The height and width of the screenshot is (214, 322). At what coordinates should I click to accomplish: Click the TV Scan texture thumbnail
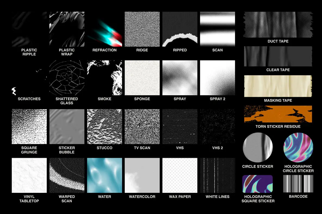click(x=142, y=126)
